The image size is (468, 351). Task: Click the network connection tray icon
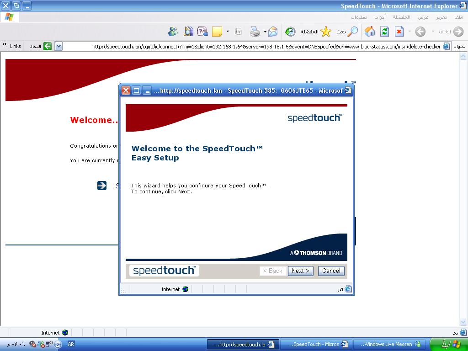(49, 344)
